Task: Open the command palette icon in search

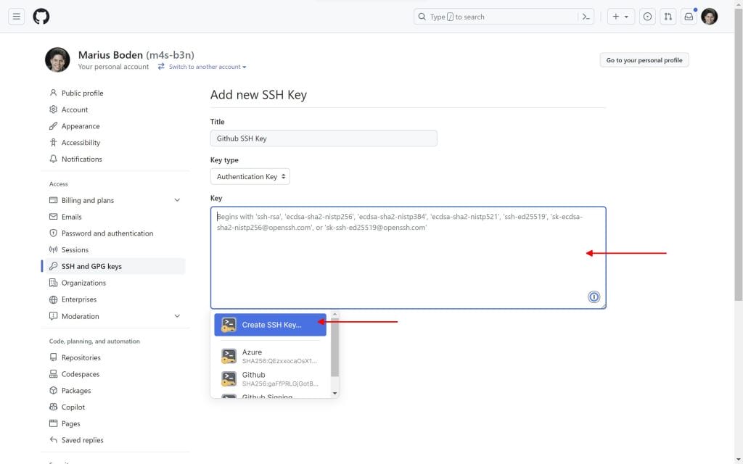Action: (586, 17)
